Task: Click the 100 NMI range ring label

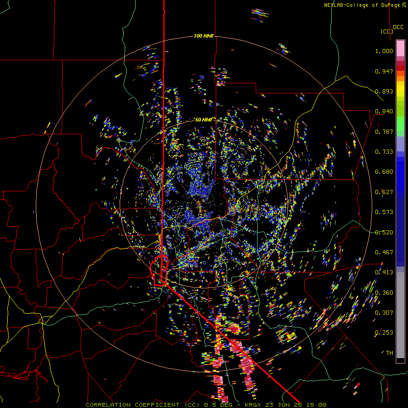Action: click(204, 36)
